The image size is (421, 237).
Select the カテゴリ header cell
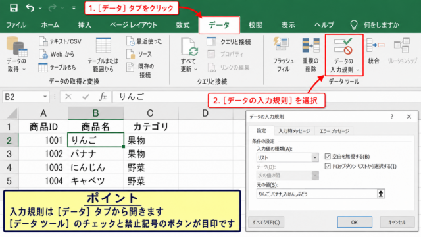151,126
